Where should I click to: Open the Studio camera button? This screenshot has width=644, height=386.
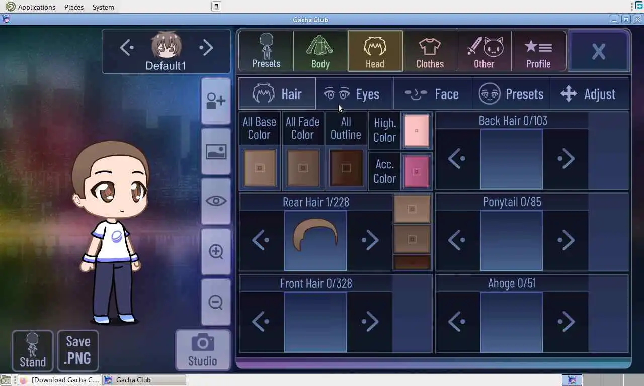pyautogui.click(x=203, y=350)
